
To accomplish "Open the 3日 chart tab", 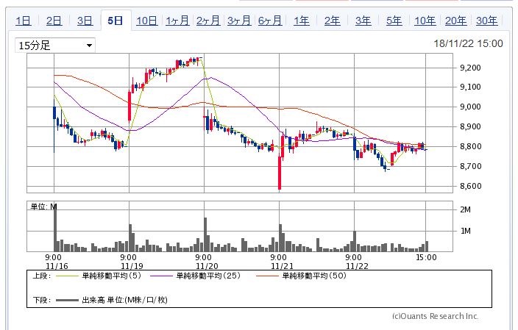I will pos(85,21).
